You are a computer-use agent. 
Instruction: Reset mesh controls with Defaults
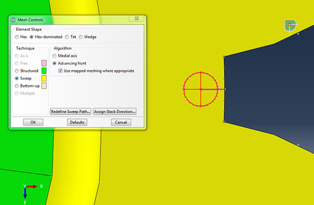pyautogui.click(x=77, y=123)
